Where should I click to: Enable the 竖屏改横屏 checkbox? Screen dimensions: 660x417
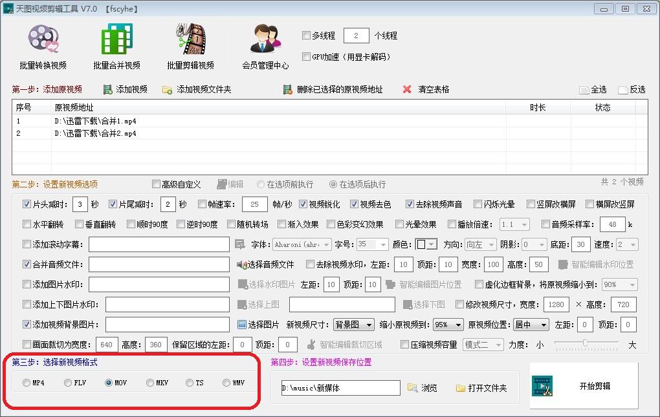click(531, 204)
